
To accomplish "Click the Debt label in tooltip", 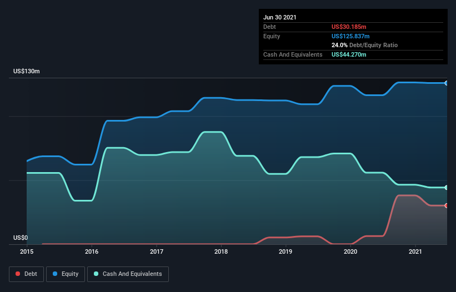I will (269, 27).
